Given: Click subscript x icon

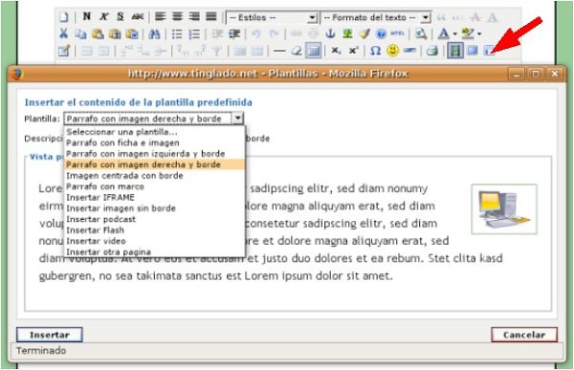Looking at the screenshot, I should 336,51.
